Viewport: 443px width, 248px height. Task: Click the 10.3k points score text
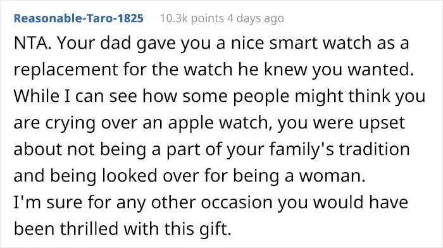pyautogui.click(x=192, y=18)
